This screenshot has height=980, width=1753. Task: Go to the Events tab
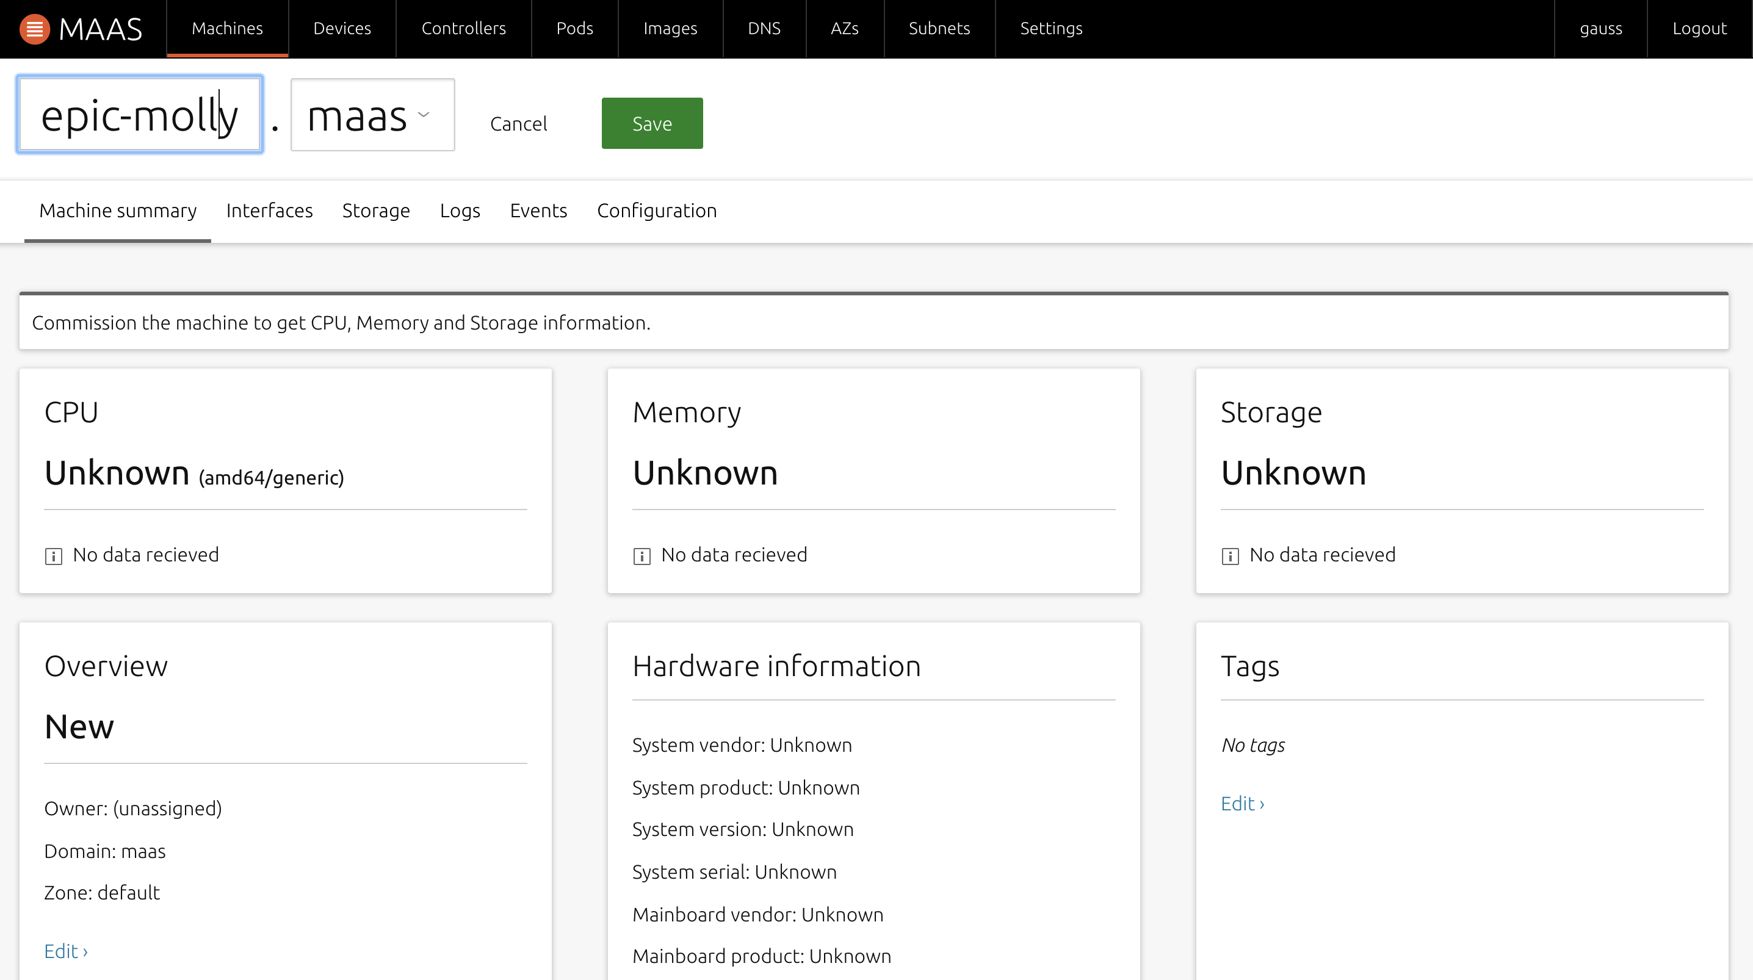(538, 211)
